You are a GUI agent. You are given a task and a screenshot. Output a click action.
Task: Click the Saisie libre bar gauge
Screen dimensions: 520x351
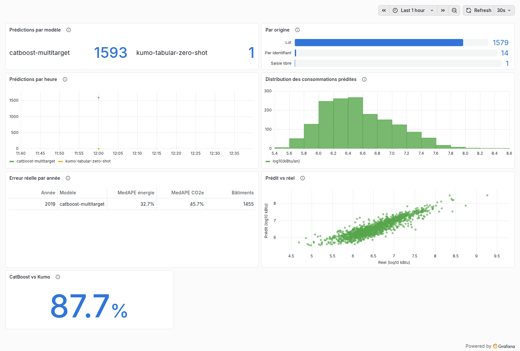[x=398, y=63]
